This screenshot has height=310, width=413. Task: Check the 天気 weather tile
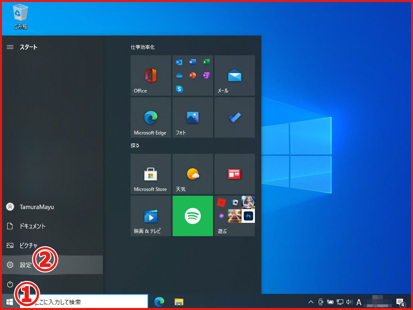192,174
